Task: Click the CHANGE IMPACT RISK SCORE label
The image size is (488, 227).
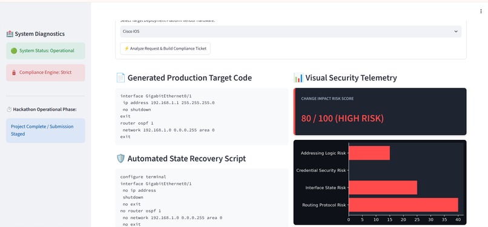Action: 328,99
